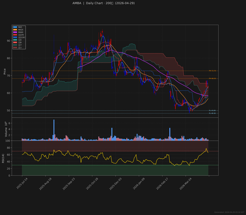Select the MA20 legend label
This screenshot has width=246, height=215.
coord(21,30)
